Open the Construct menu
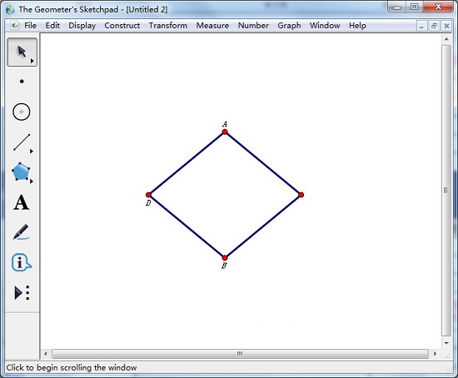458x378 pixels. [x=122, y=26]
